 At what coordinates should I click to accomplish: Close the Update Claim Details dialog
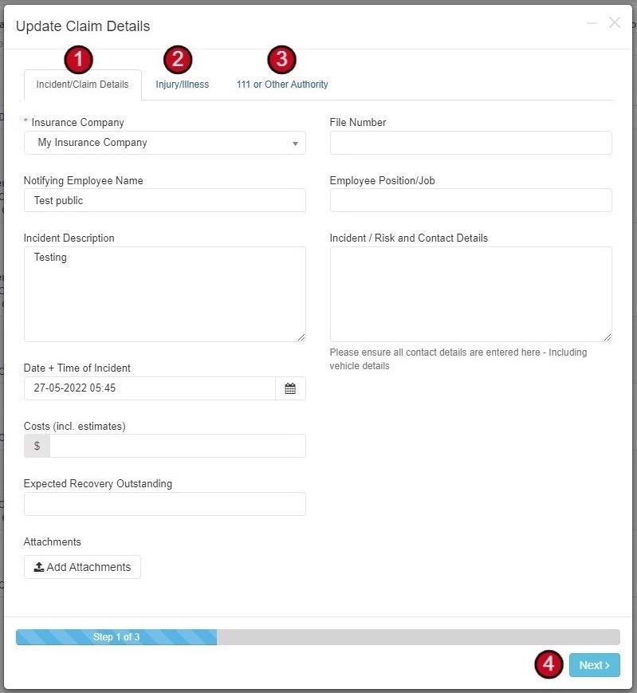tap(615, 22)
